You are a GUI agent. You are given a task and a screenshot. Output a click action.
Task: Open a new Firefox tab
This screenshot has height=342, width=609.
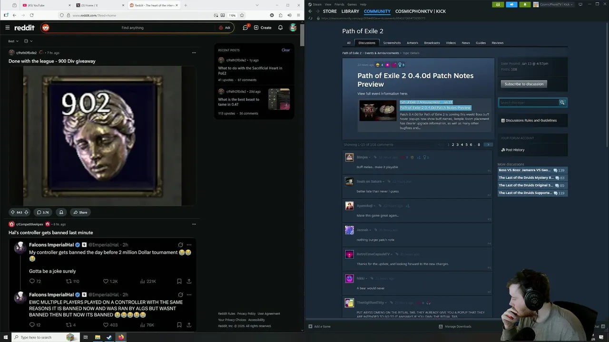tap(186, 5)
